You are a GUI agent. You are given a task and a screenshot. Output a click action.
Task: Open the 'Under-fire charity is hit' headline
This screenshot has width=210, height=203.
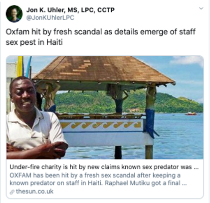104,167
